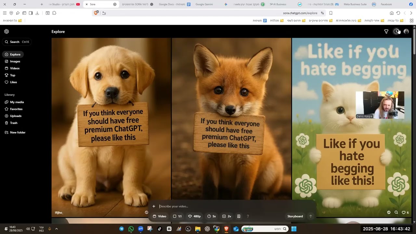The image size is (416, 234).
Task: Open the Likes page
Action: click(x=11, y=82)
